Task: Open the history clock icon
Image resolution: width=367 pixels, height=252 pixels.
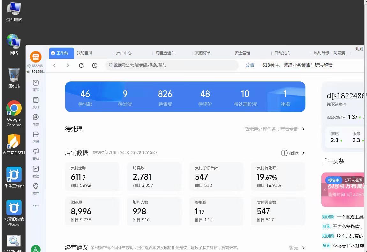Action: point(94,65)
